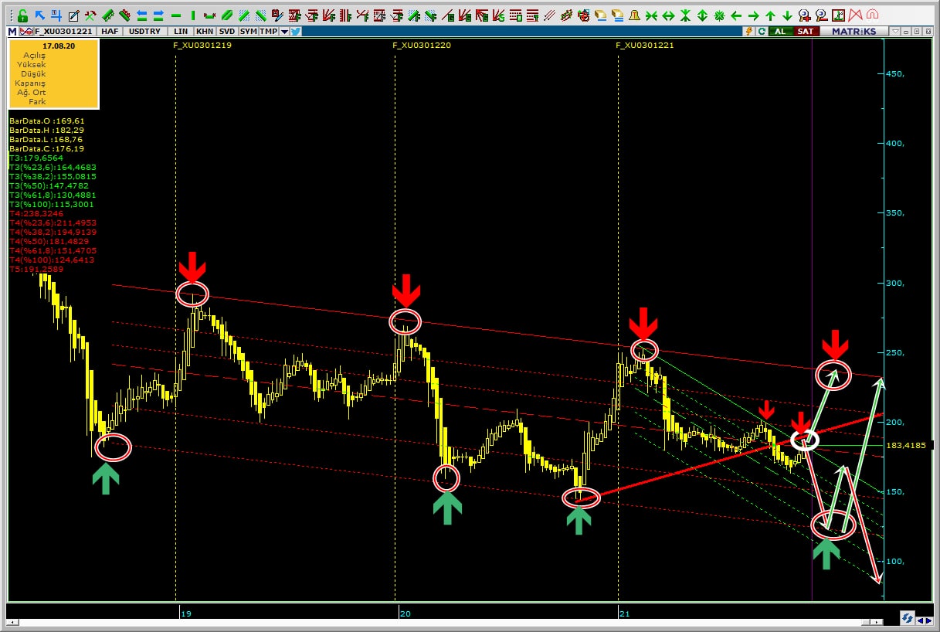Click the zoom out magnifier icon
Viewport: 940px width, 632px height.
click(x=821, y=15)
